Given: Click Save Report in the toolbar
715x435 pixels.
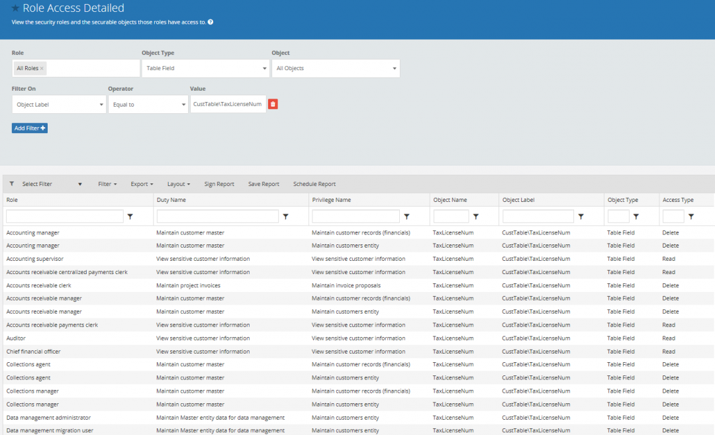Looking at the screenshot, I should [x=263, y=184].
